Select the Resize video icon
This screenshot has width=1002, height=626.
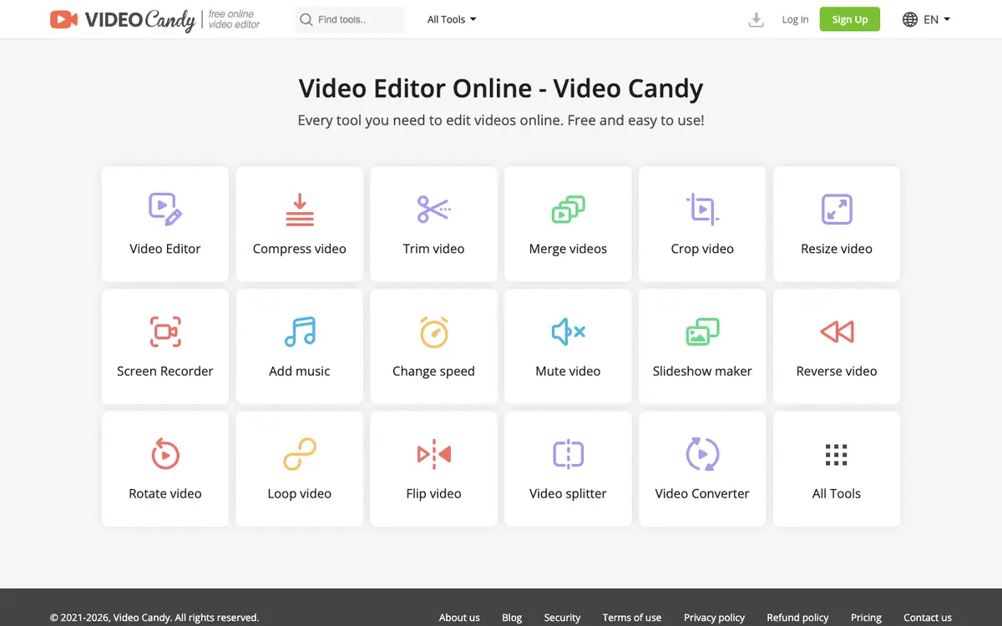click(x=837, y=209)
